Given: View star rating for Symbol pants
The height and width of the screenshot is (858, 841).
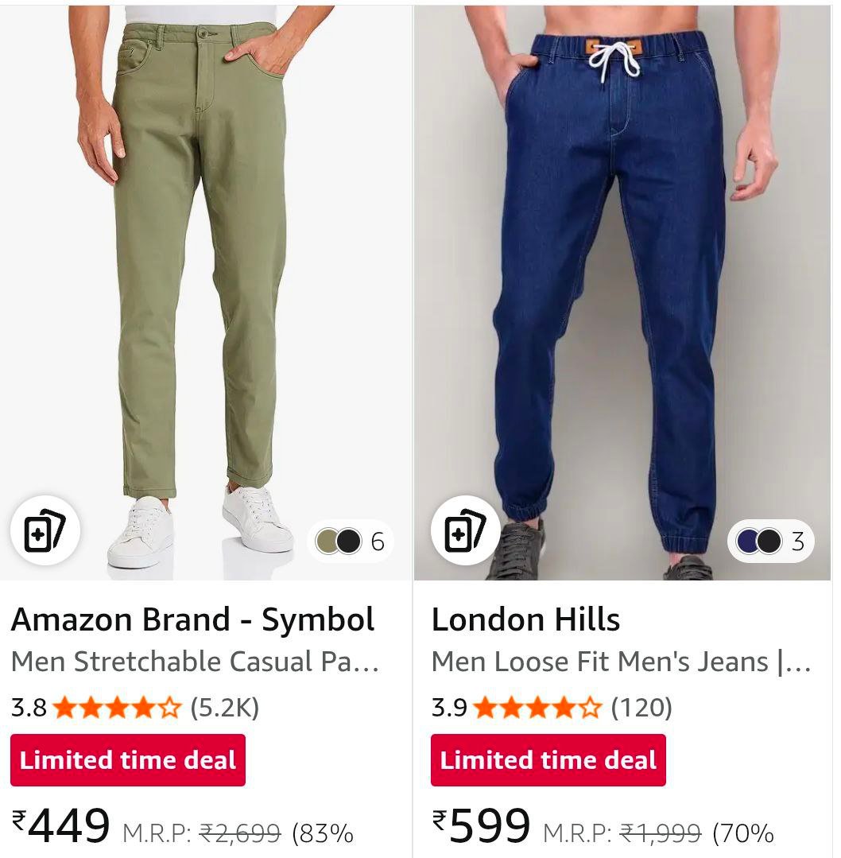Looking at the screenshot, I should [117, 707].
